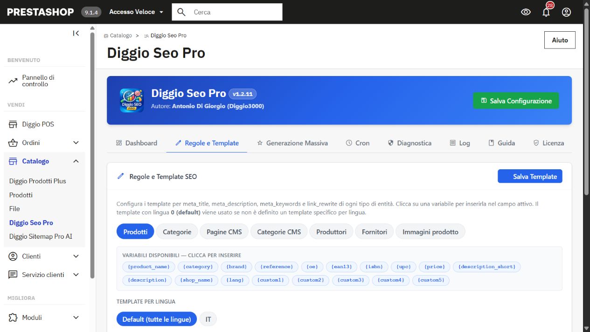Click the Catalogo breadcrumb link
The width and height of the screenshot is (590, 332).
(x=121, y=35)
